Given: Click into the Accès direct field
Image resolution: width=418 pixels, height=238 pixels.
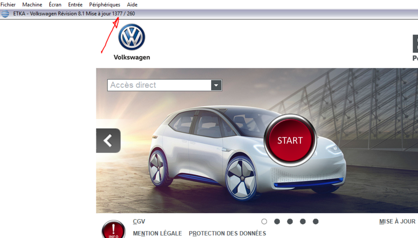Looking at the screenshot, I should coord(159,85).
